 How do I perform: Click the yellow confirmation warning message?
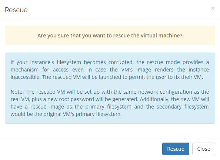pyautogui.click(x=110, y=36)
